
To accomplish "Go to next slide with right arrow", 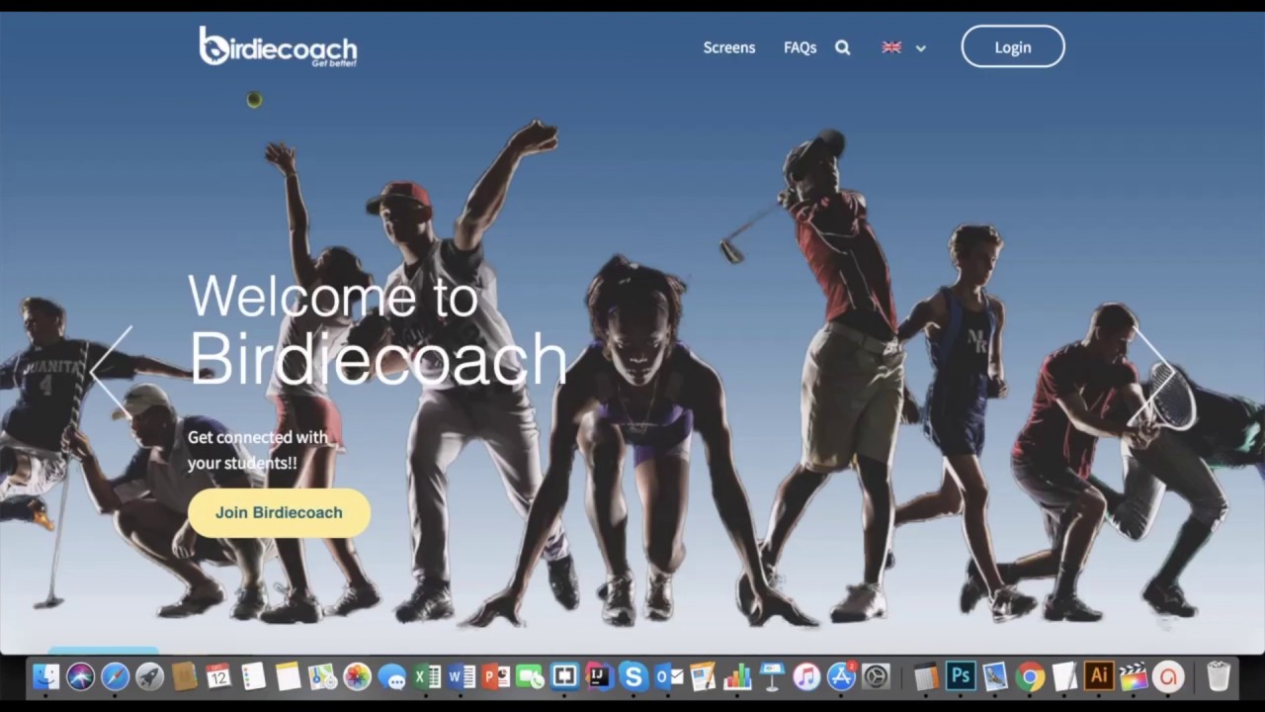I will click(1153, 371).
